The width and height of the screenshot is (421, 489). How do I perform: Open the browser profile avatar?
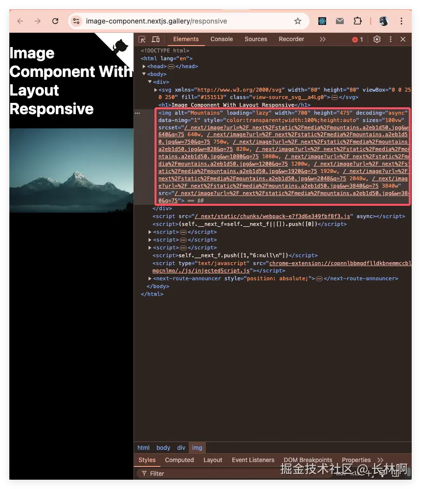384,21
